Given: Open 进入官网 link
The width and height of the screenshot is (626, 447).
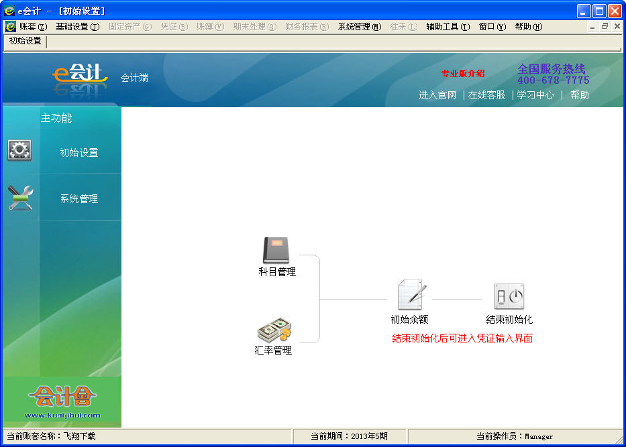Looking at the screenshot, I should coord(437,94).
